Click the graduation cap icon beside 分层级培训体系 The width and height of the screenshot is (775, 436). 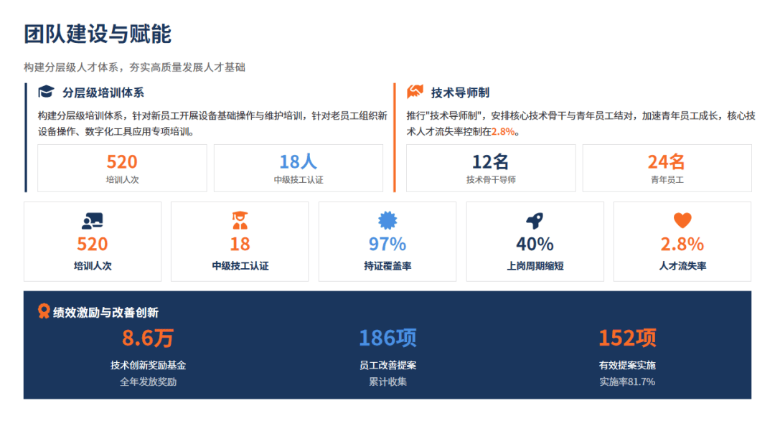click(46, 92)
